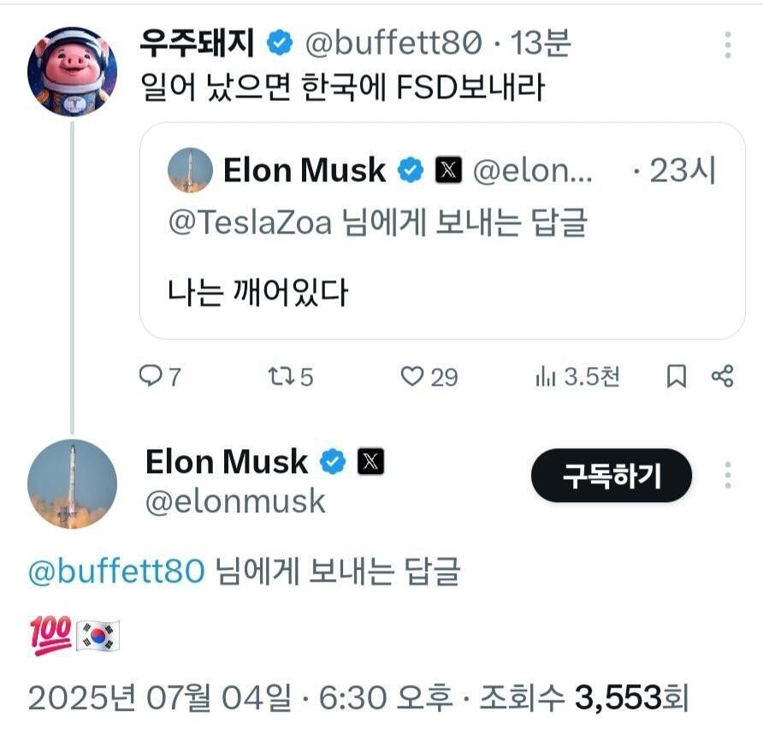Click the share icon
This screenshot has width=763, height=740.
[723, 376]
